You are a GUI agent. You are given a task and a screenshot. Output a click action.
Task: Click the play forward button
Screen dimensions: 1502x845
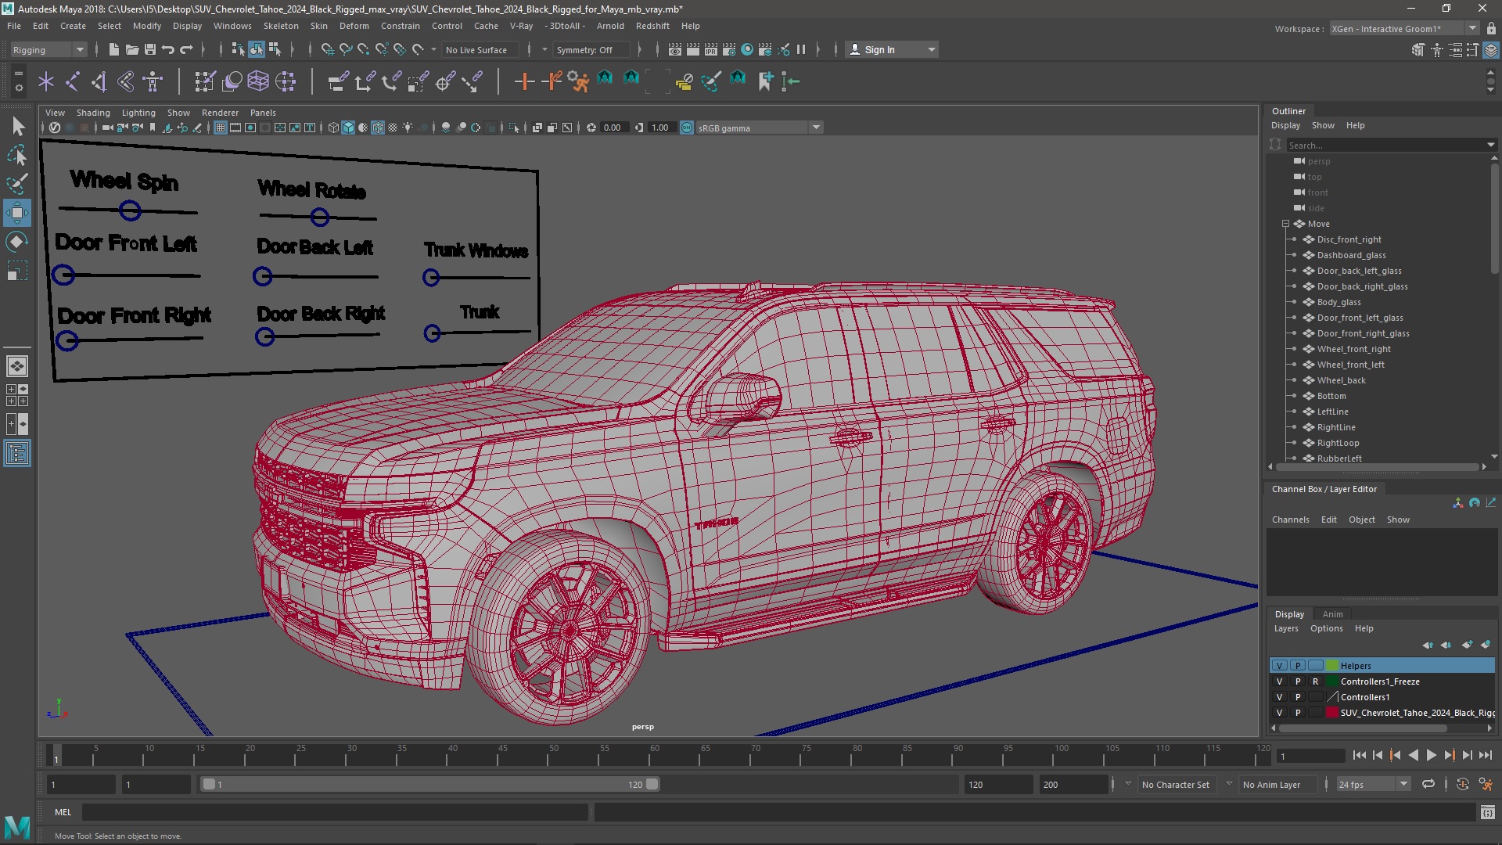click(1431, 755)
